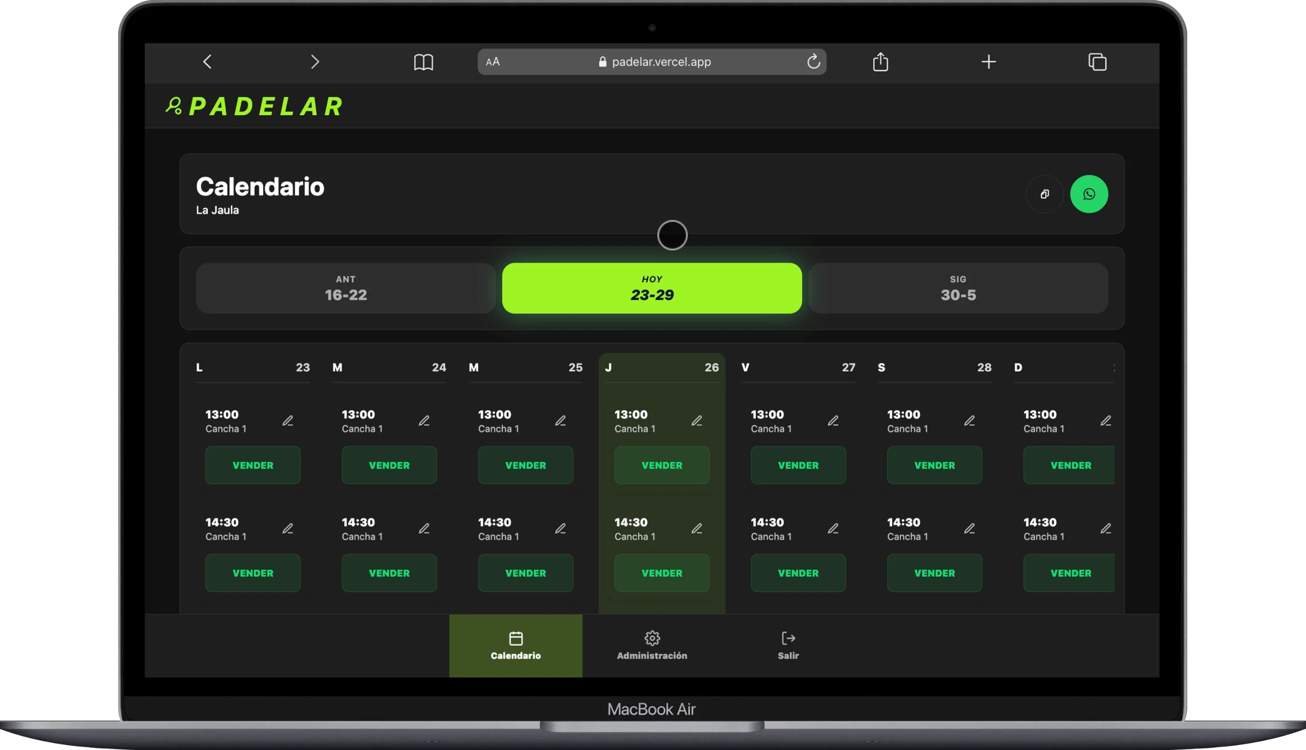This screenshot has width=1306, height=750.
Task: Reload the page in Safari
Action: tap(813, 62)
